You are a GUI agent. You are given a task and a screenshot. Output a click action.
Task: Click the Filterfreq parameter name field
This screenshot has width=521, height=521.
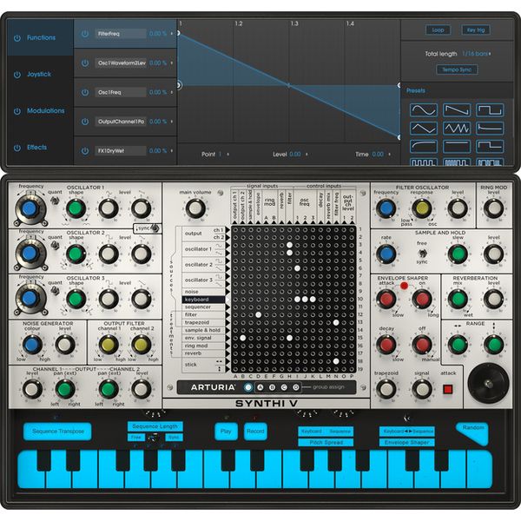click(x=121, y=34)
